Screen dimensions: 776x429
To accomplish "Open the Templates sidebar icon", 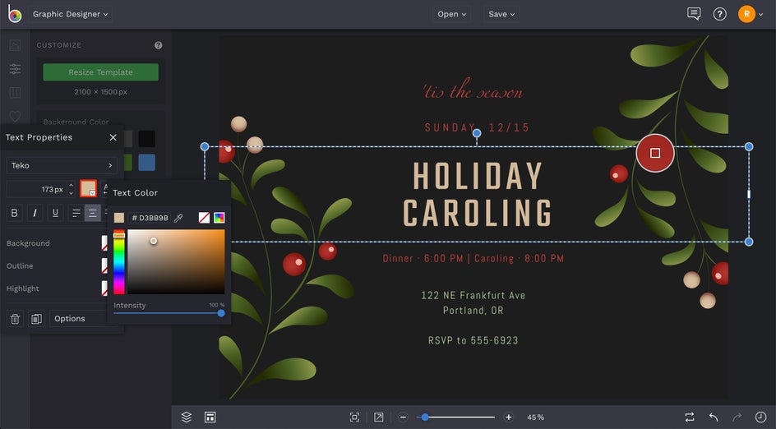I will pyautogui.click(x=15, y=93).
